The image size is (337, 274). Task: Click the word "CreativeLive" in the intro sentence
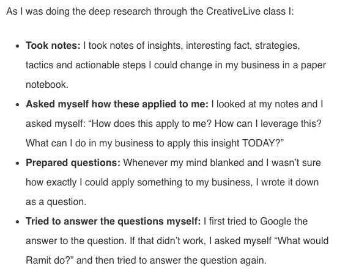pos(233,12)
